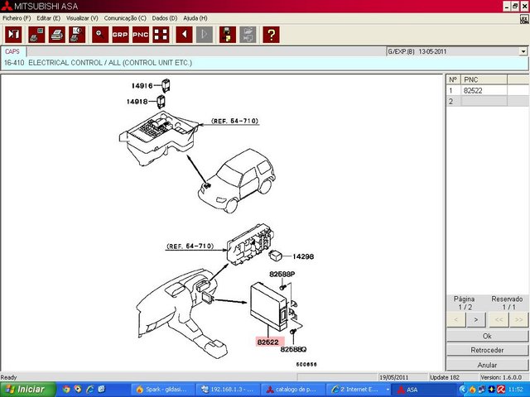Click the 19/05/2011 date in status bar

(394, 377)
